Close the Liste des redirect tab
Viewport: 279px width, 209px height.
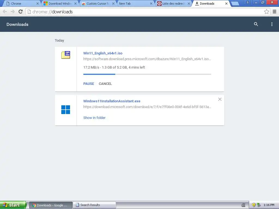click(x=189, y=4)
